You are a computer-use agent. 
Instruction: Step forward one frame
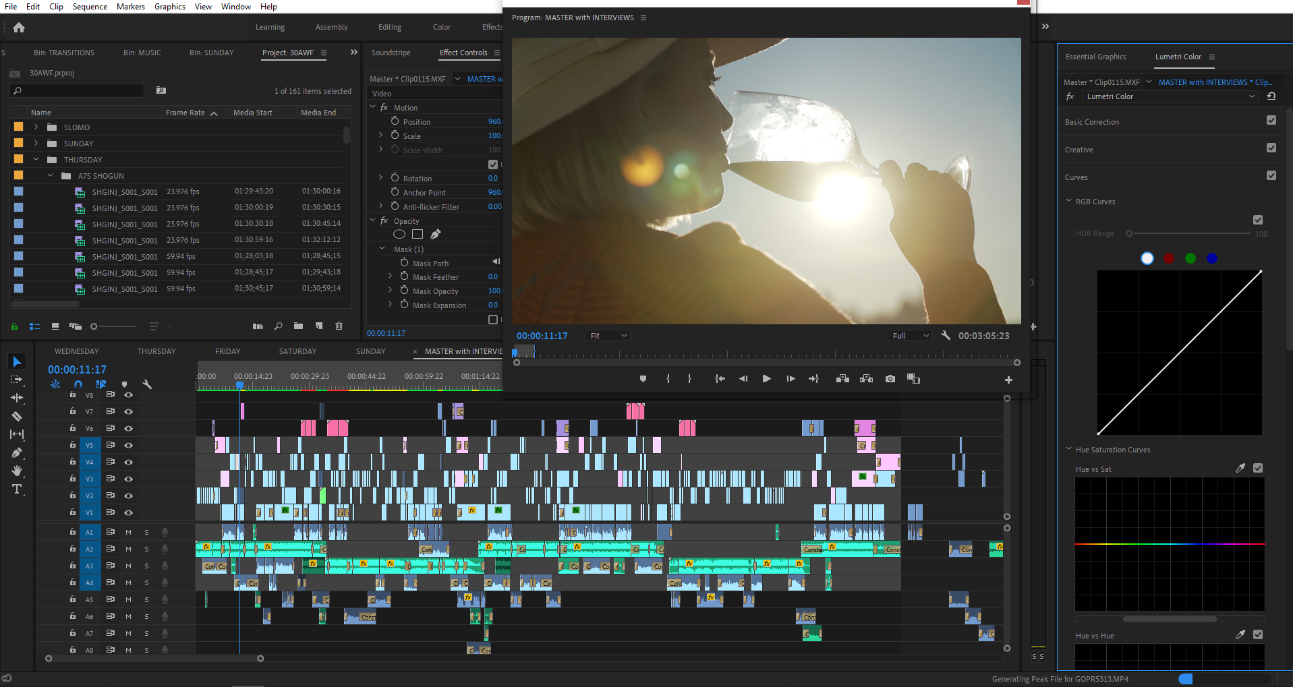click(791, 379)
